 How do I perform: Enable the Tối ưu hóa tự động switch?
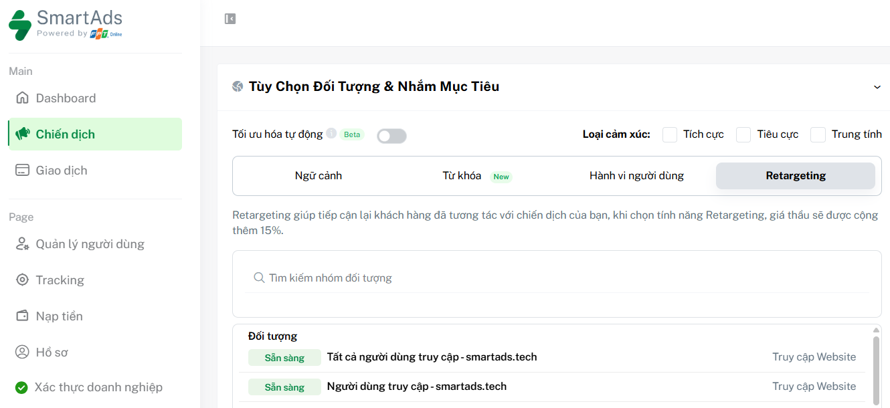point(391,135)
